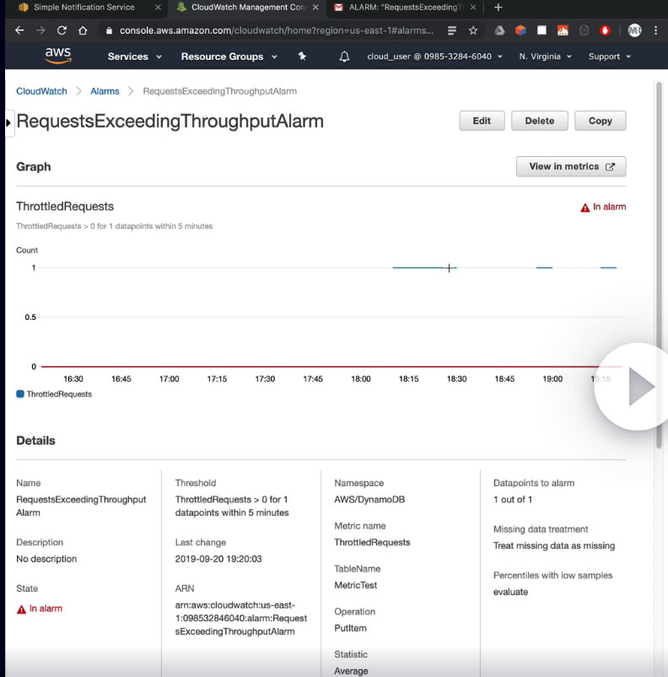
Task: Click 'Treat missing data as missing' text
Action: tap(553, 546)
